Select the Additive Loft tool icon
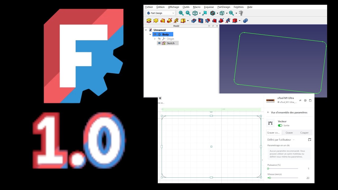 (x=163, y=21)
